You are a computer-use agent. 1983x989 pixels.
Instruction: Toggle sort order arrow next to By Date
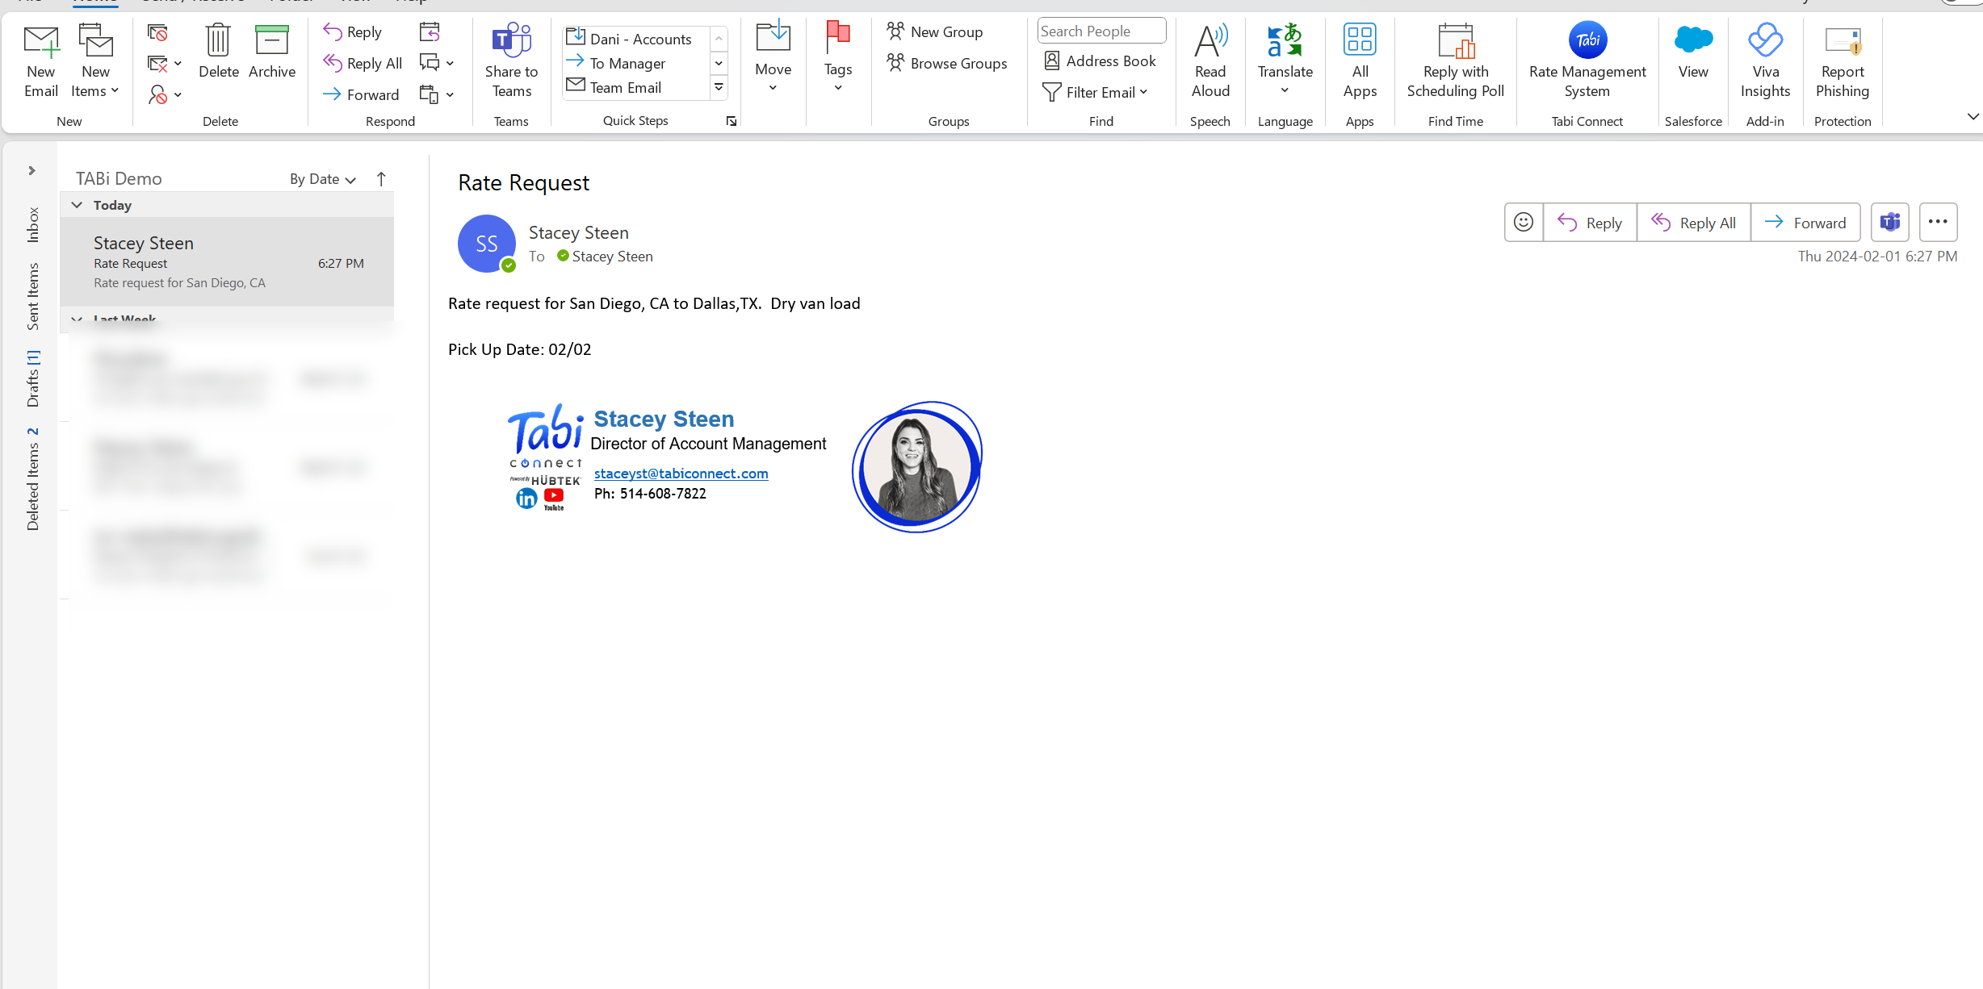pos(381,179)
